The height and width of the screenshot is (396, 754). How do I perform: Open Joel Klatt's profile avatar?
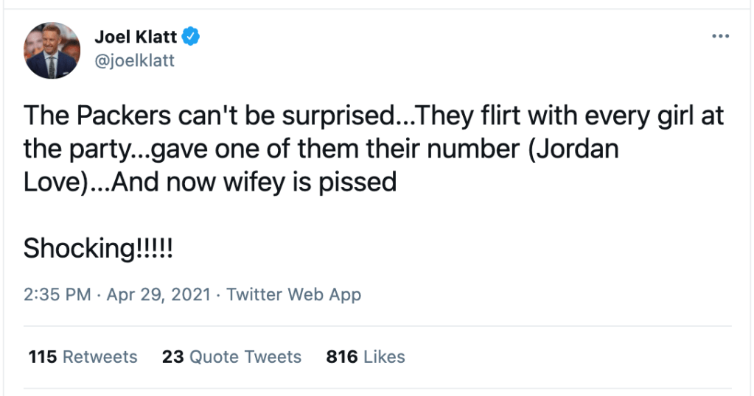pos(52,50)
